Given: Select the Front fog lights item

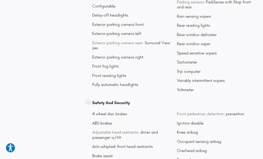Looking at the screenshot, I should tap(105, 66).
